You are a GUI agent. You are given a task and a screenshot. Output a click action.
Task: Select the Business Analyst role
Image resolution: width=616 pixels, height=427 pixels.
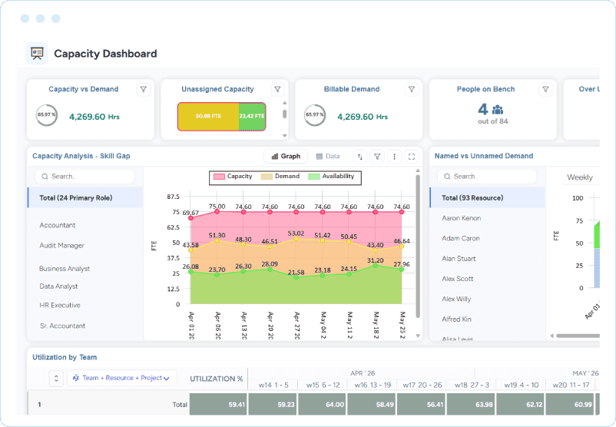tap(65, 269)
